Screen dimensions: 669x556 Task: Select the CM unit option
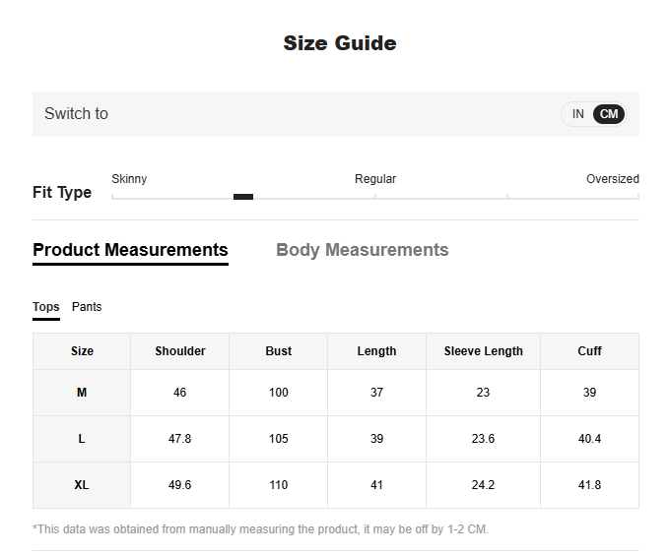(x=609, y=114)
